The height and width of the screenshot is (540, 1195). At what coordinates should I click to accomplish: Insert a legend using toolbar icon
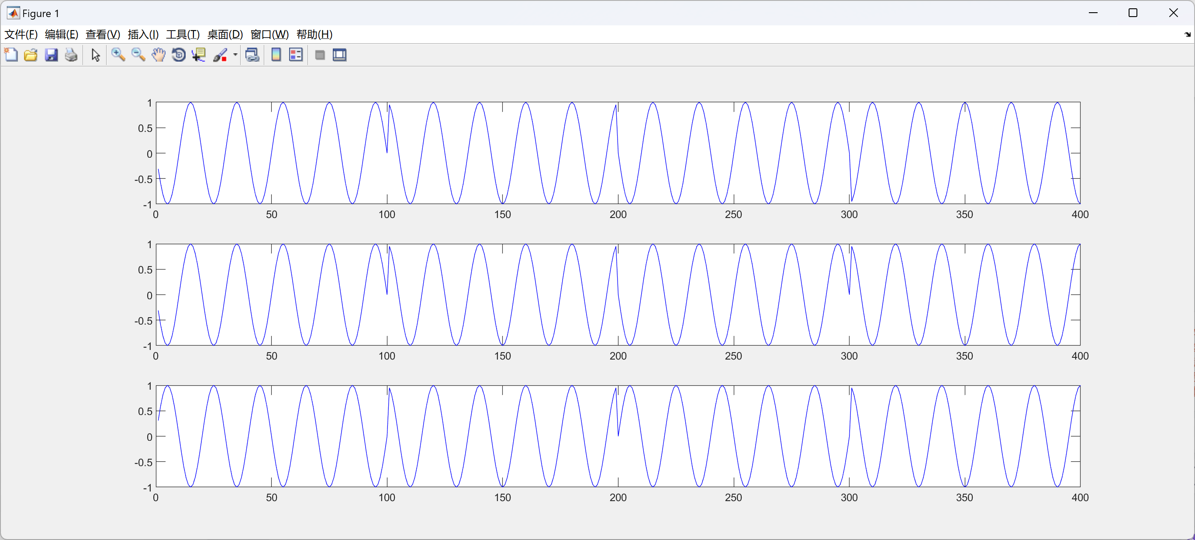(x=296, y=55)
